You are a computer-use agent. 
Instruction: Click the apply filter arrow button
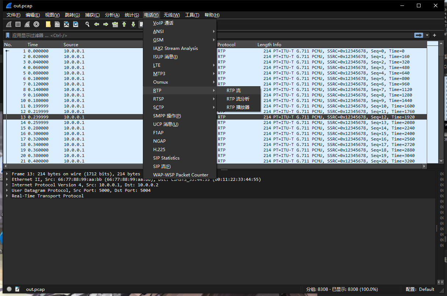pyautogui.click(x=419, y=35)
